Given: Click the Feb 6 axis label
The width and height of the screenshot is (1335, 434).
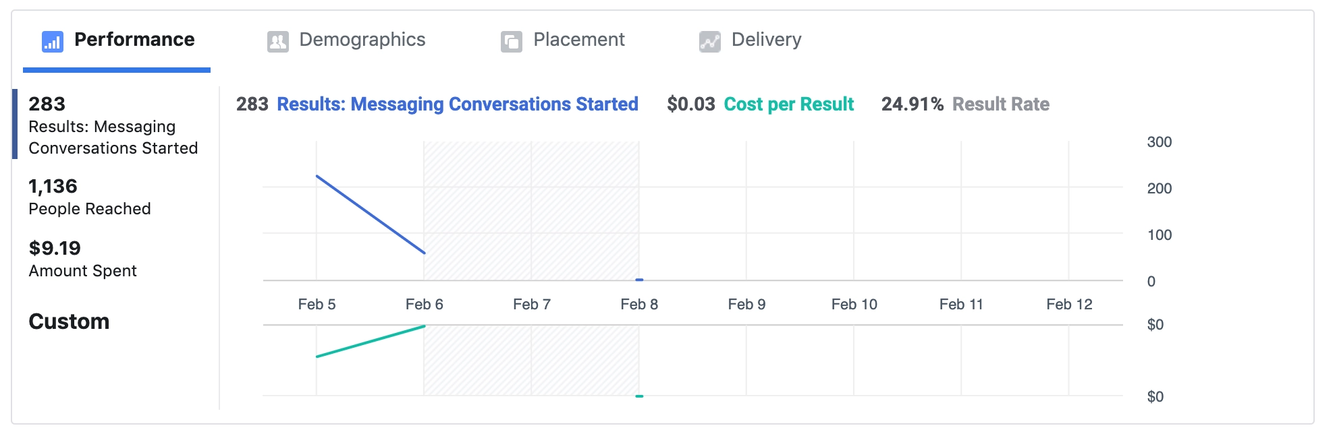Looking at the screenshot, I should point(424,305).
